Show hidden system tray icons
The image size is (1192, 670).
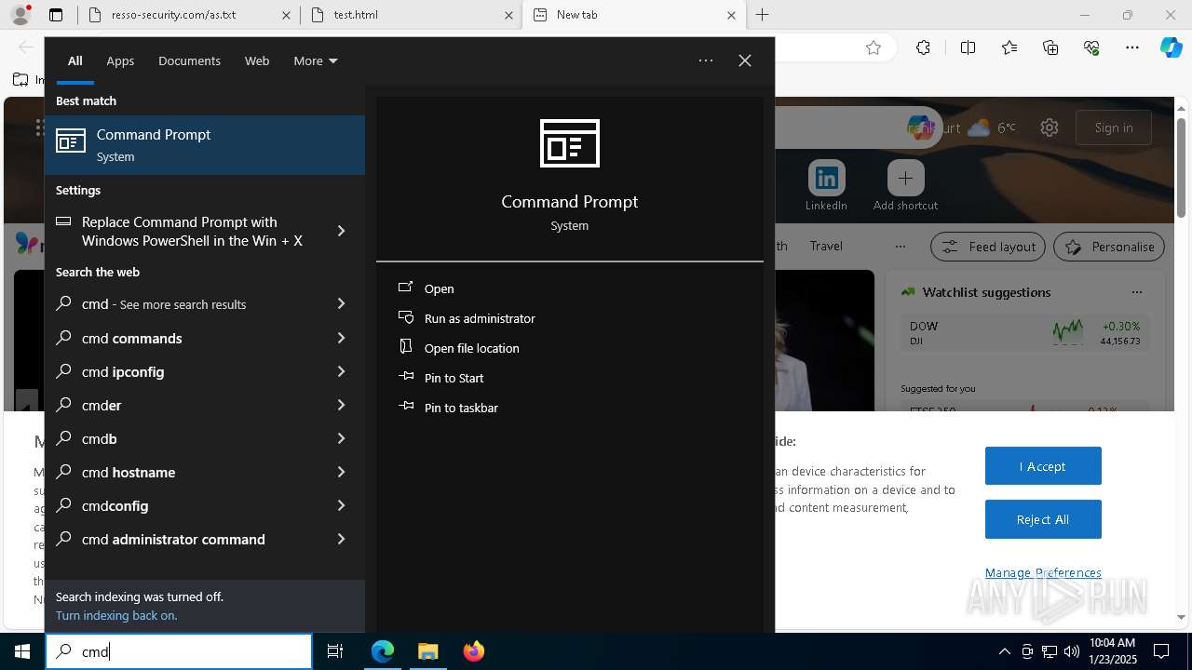click(1004, 651)
